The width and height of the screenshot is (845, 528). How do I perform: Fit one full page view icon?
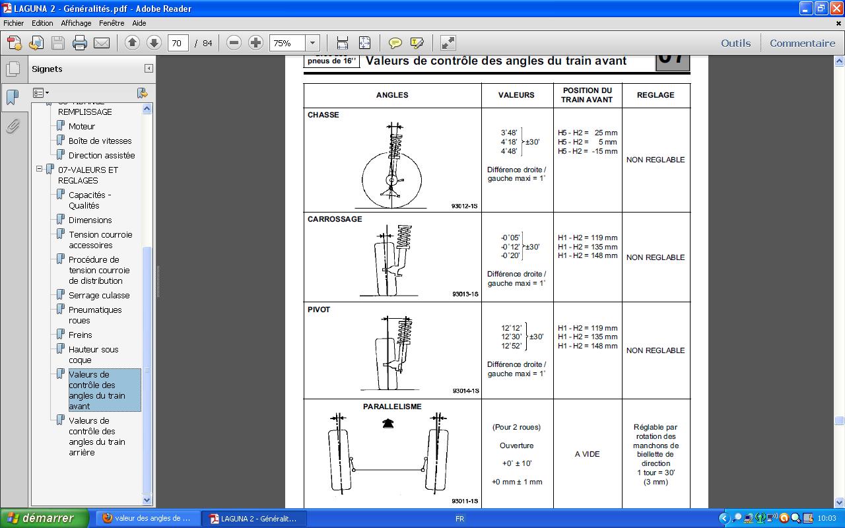pos(364,43)
